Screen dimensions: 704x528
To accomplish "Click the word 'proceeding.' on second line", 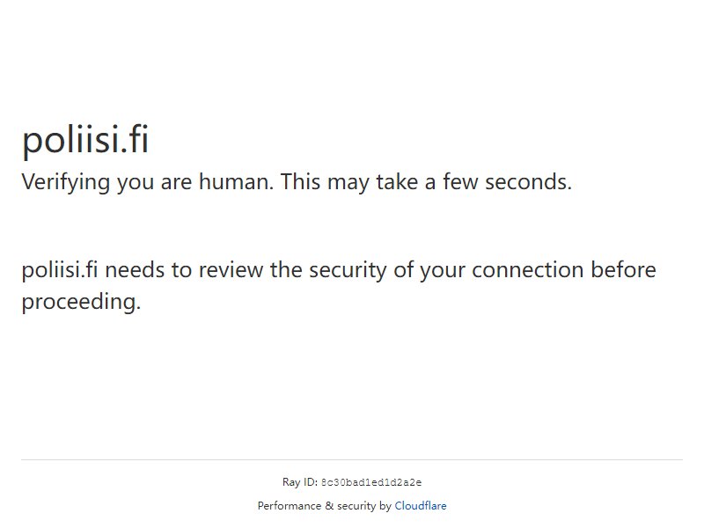I will (x=81, y=302).
